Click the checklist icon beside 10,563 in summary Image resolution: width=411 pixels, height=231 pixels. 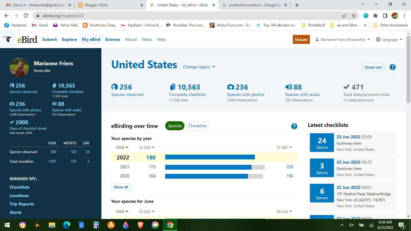coord(172,87)
